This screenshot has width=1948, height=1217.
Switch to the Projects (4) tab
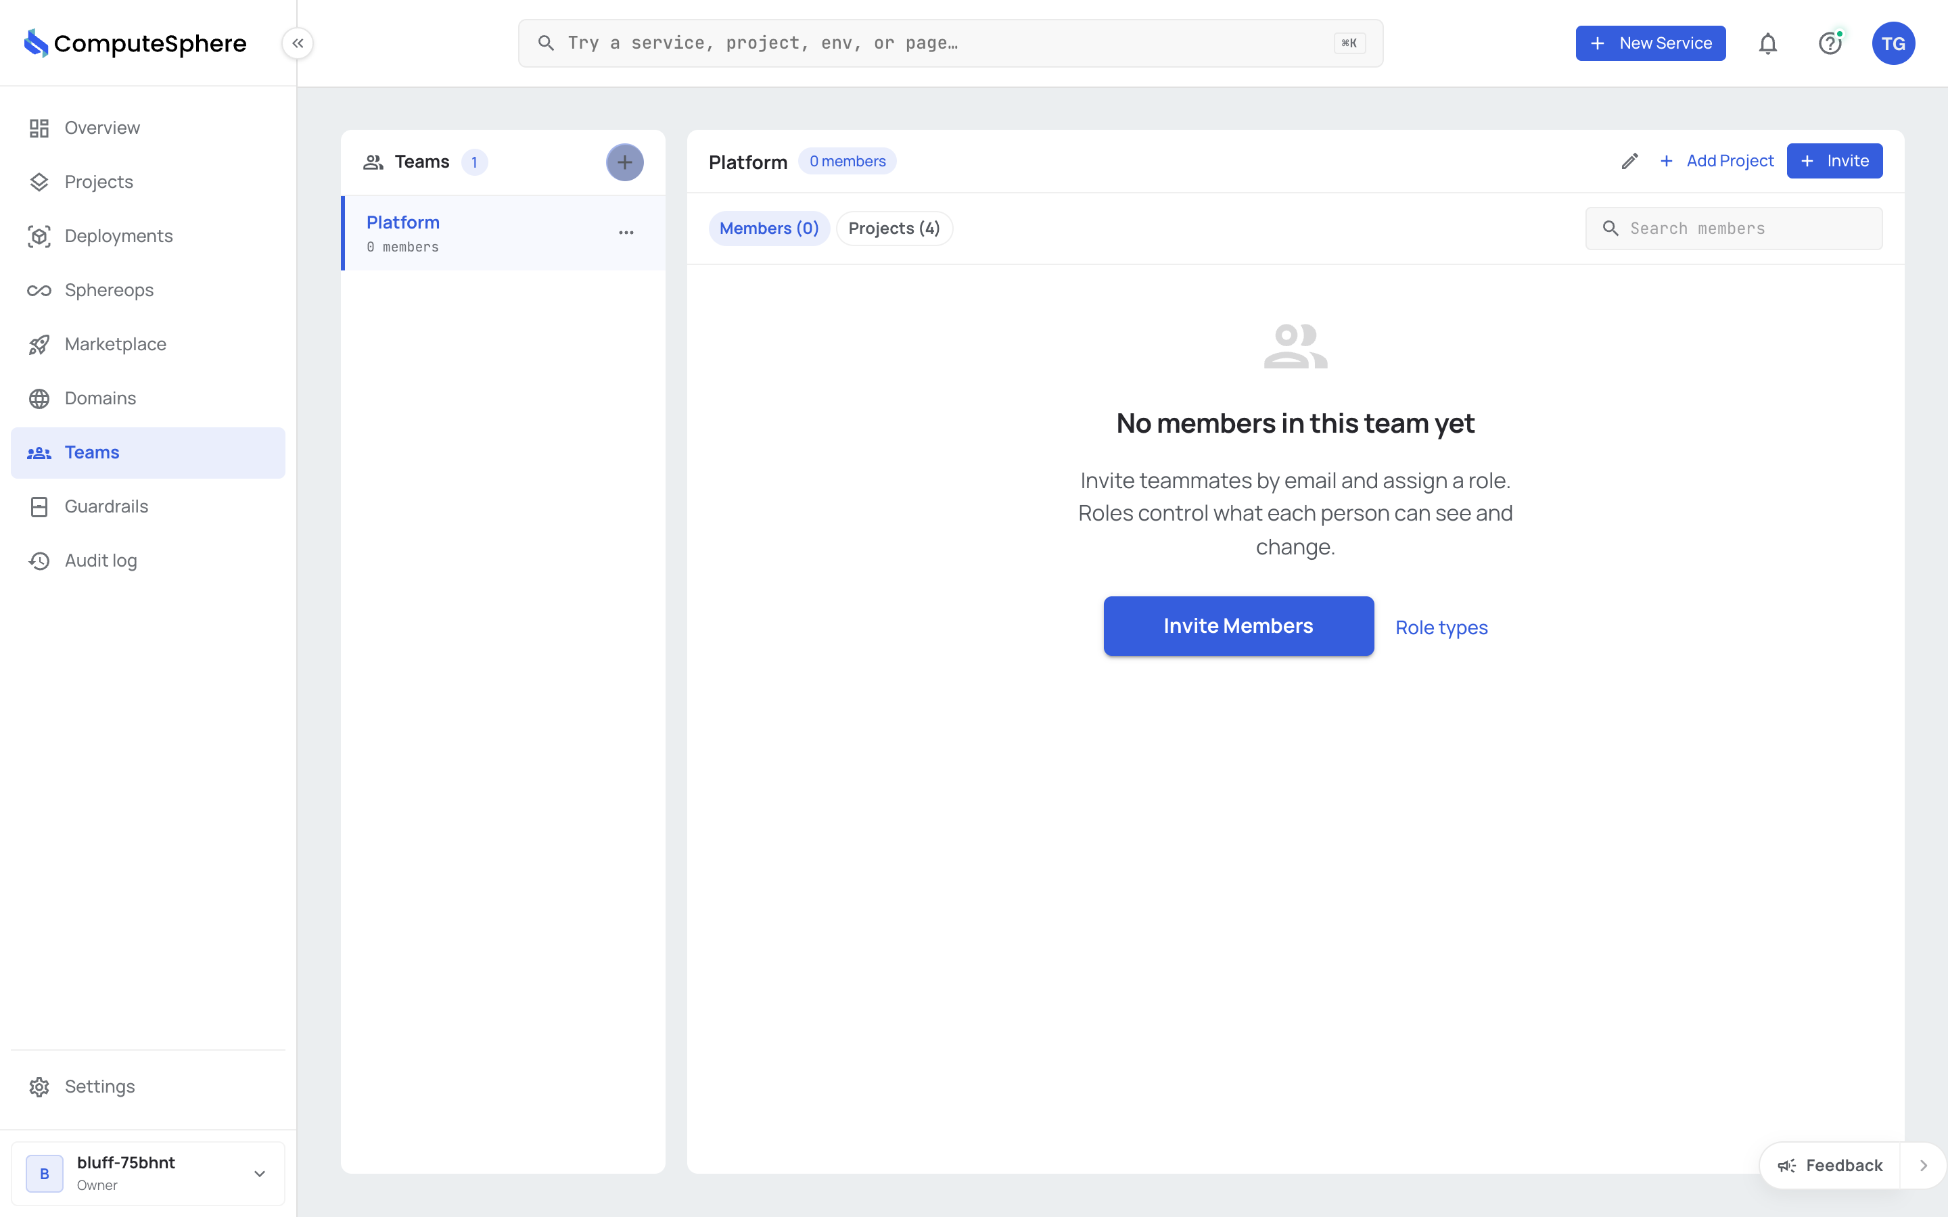tap(894, 229)
